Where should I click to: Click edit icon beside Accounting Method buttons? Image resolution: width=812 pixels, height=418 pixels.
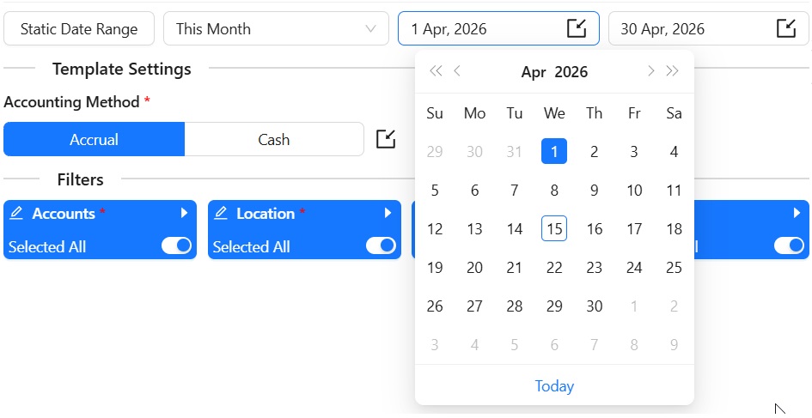(x=387, y=139)
